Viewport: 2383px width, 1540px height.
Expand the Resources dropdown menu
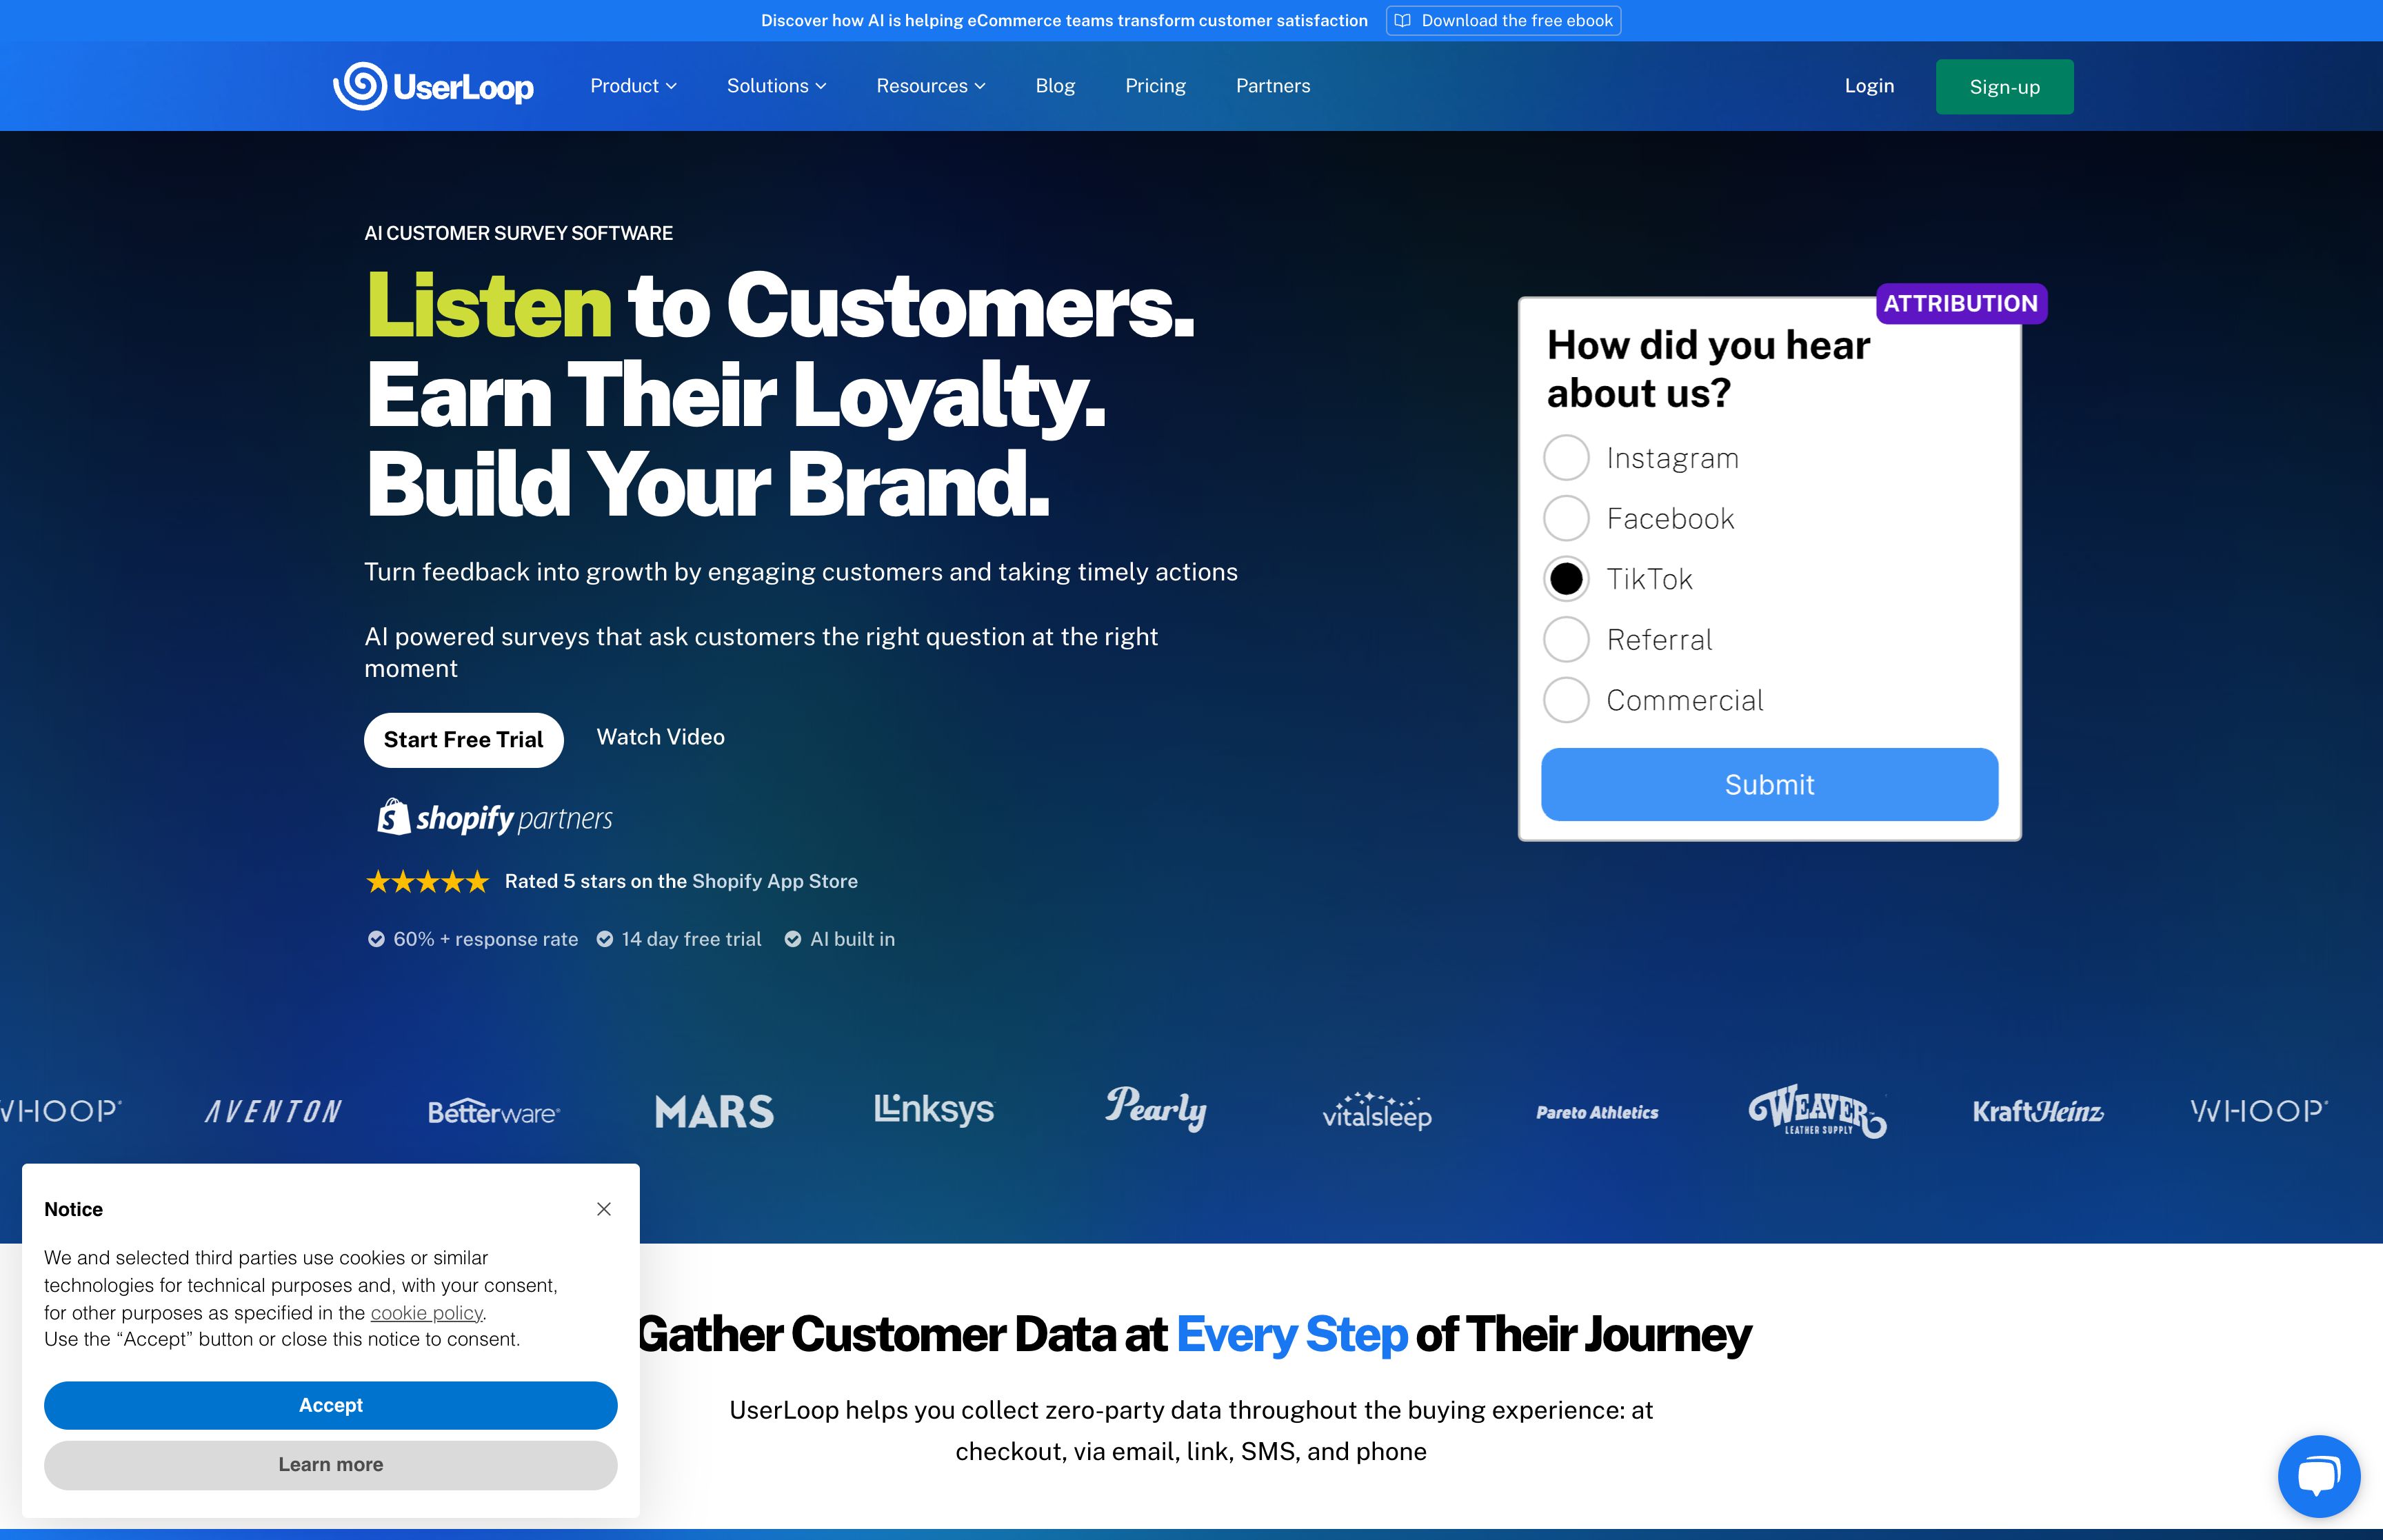point(929,85)
